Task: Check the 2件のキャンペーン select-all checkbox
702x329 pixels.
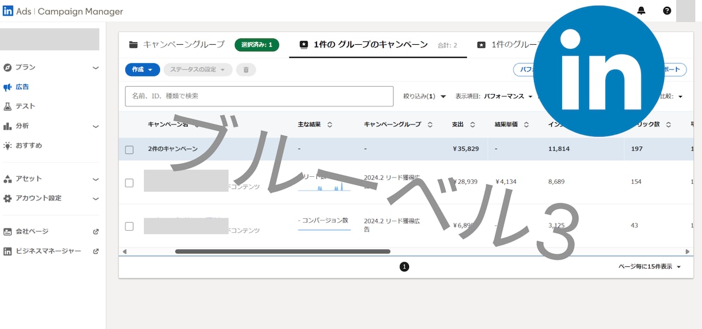Action: coord(129,149)
